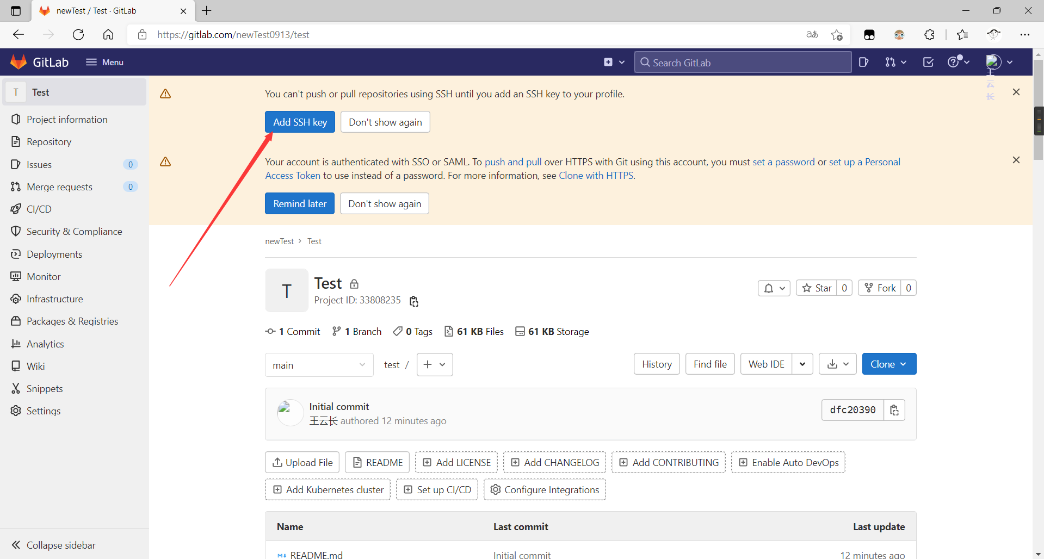Dismiss the SSH key warning banner
This screenshot has width=1044, height=559.
pos(1016,92)
